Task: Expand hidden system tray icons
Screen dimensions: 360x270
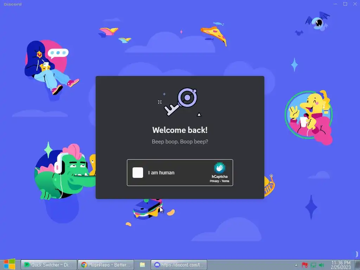Action: (x=296, y=265)
